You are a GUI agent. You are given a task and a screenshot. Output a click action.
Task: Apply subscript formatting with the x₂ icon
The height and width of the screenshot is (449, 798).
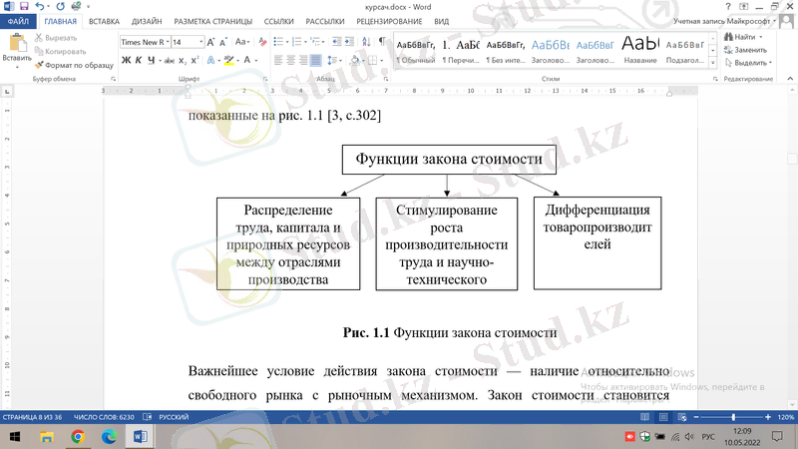click(x=181, y=60)
